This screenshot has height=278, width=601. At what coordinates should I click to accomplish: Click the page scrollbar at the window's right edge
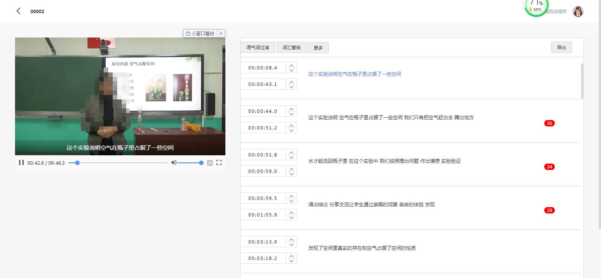point(599,114)
